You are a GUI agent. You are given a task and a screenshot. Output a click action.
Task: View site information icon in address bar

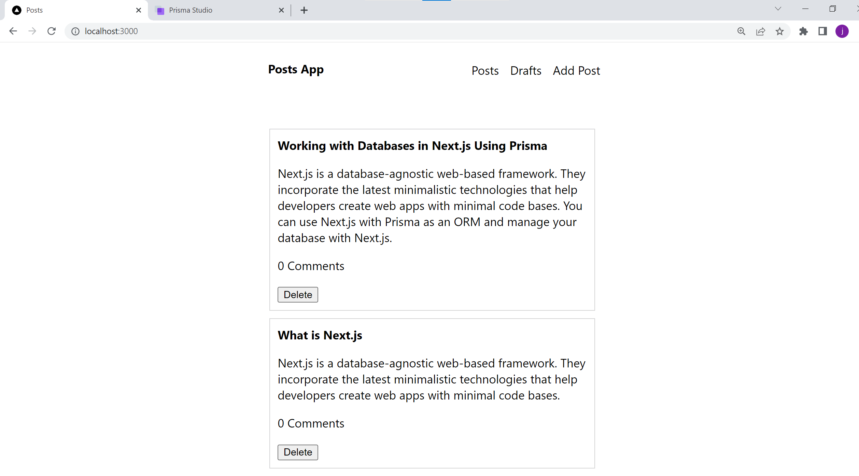(75, 31)
